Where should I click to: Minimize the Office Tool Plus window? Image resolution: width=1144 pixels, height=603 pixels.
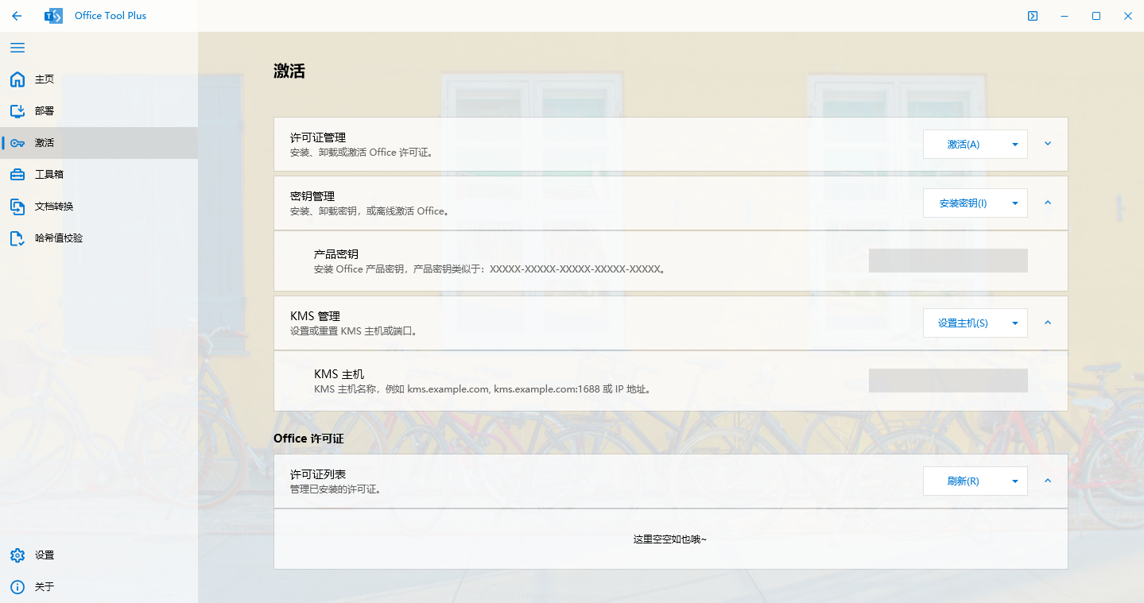click(x=1065, y=16)
